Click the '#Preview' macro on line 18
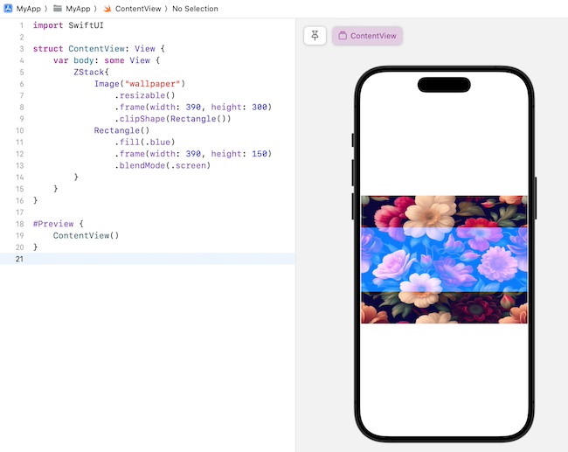 [x=53, y=224]
